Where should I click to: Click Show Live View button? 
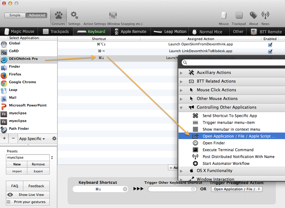point(31,195)
